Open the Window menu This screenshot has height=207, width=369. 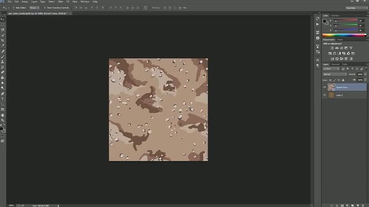[x=85, y=2]
